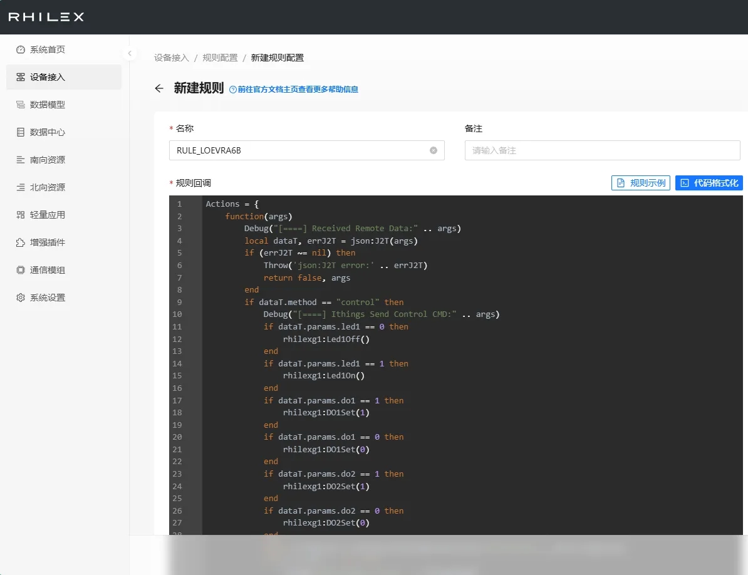This screenshot has height=575, width=748.
Task: Clear the 名称 field with the X icon
Action: click(x=433, y=150)
